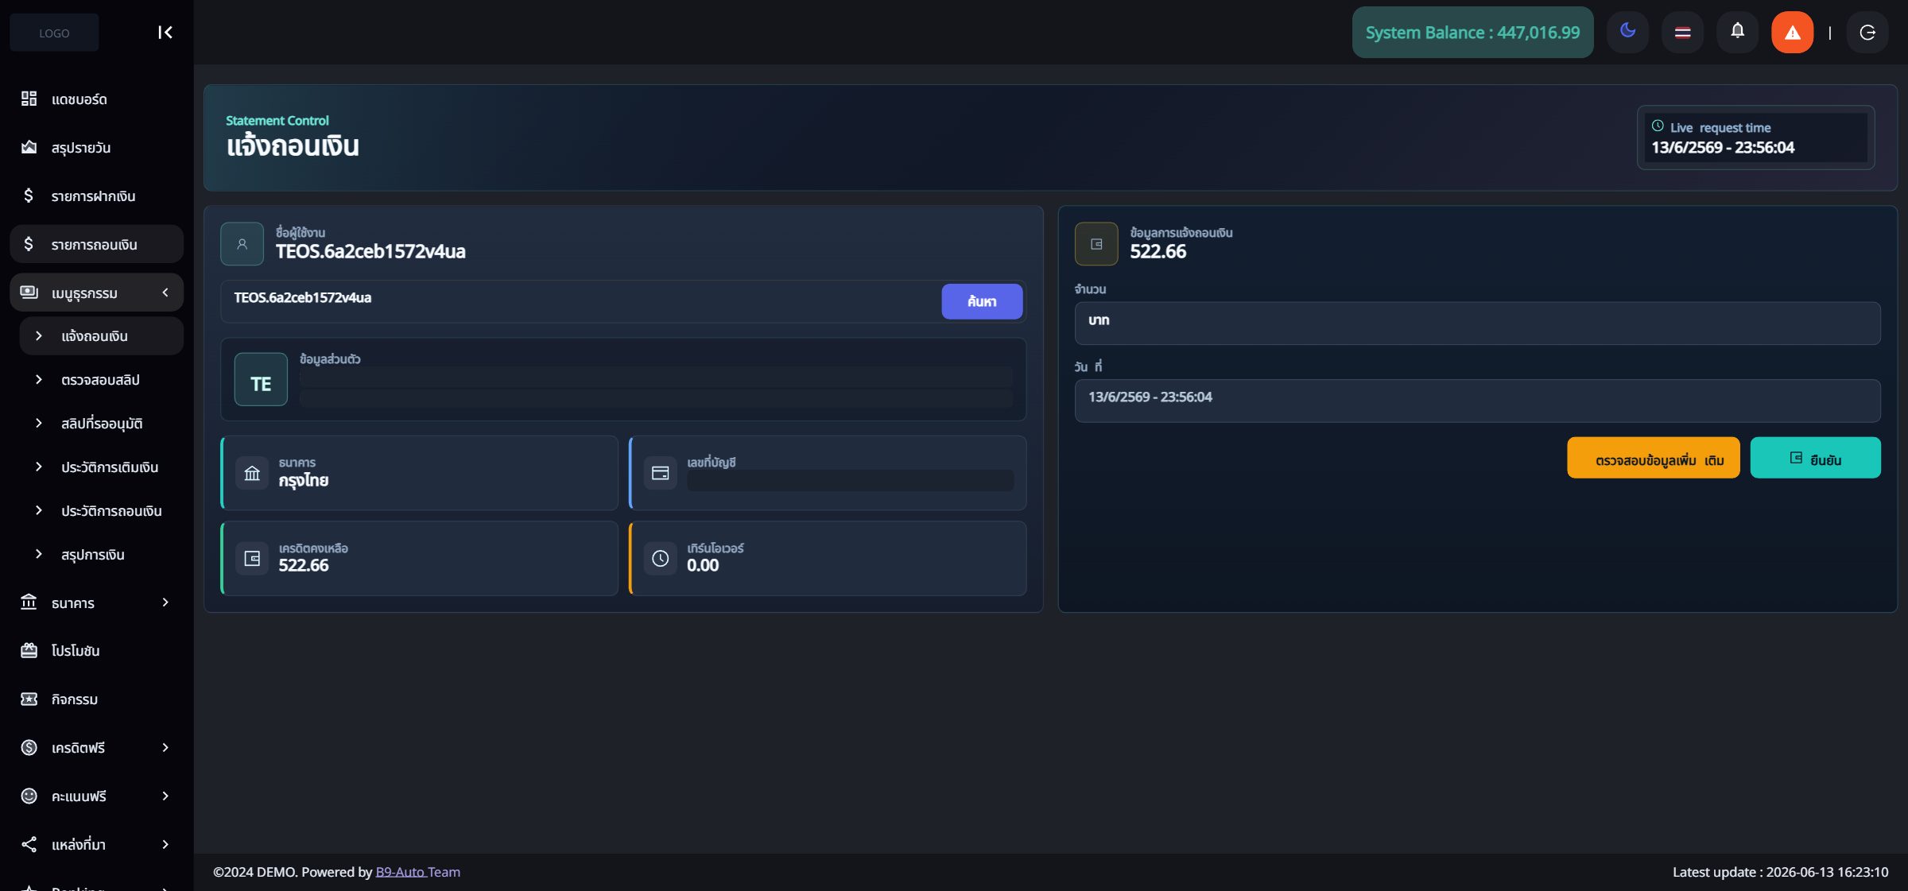1908x891 pixels.
Task: Expand the แหล่งที่มา source menu
Action: pos(96,844)
